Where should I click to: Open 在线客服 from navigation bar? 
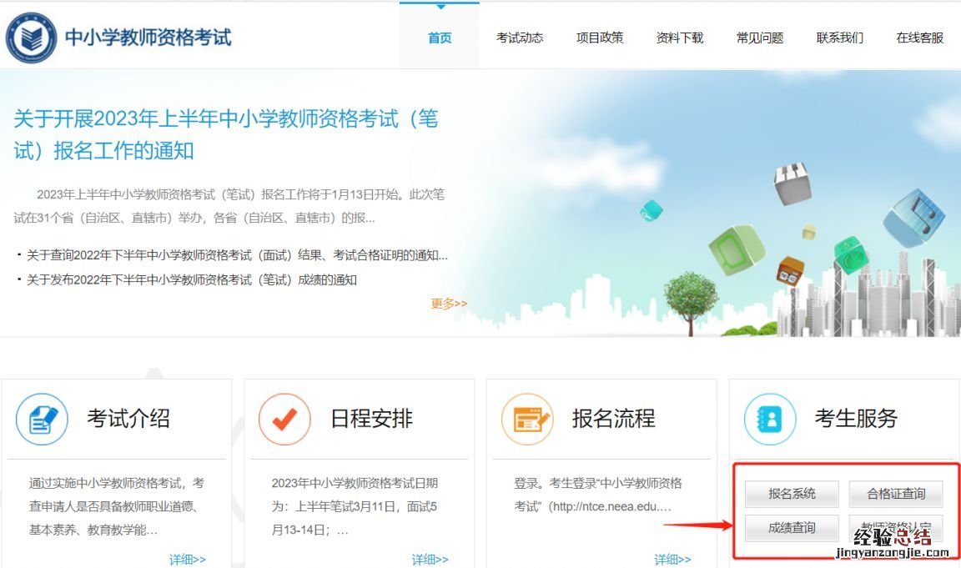920,38
